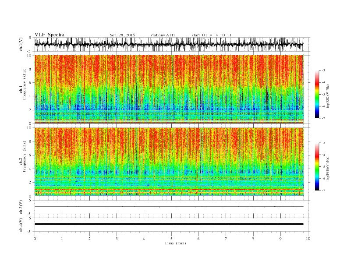Click the time axis tick label "9"
This screenshot has width=347, height=268.
(280, 239)
